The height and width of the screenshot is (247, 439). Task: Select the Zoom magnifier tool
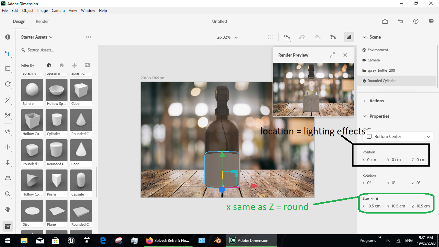8,194
